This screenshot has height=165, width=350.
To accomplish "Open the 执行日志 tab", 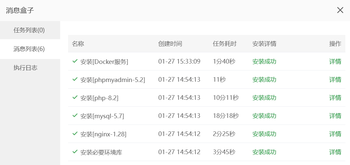I will click(25, 68).
